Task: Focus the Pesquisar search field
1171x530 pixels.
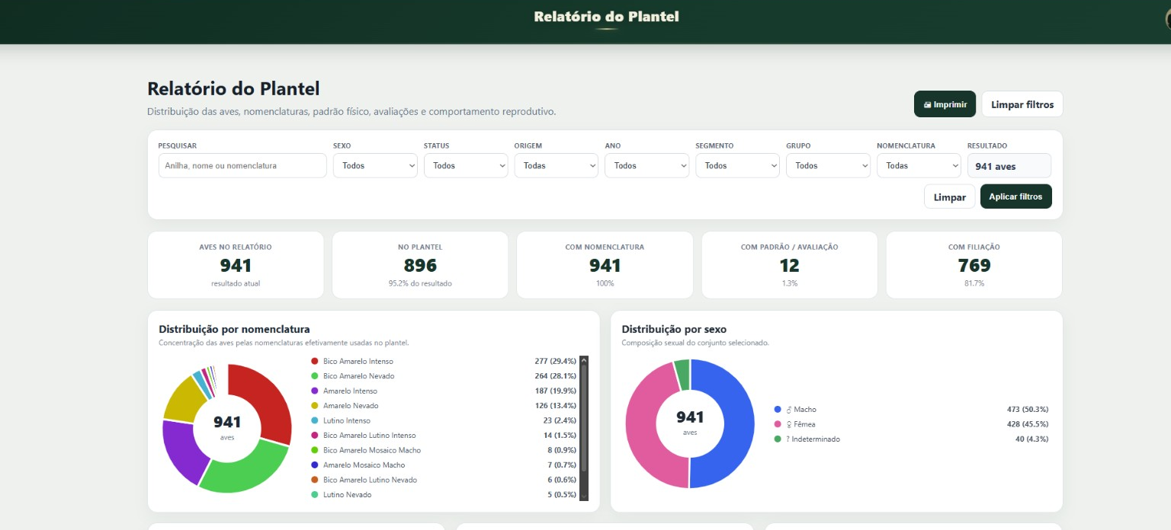Action: click(x=242, y=165)
